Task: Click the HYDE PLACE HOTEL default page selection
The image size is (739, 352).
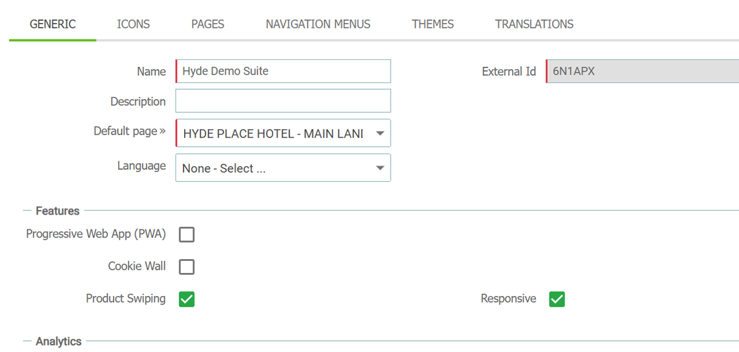Action: [273, 134]
